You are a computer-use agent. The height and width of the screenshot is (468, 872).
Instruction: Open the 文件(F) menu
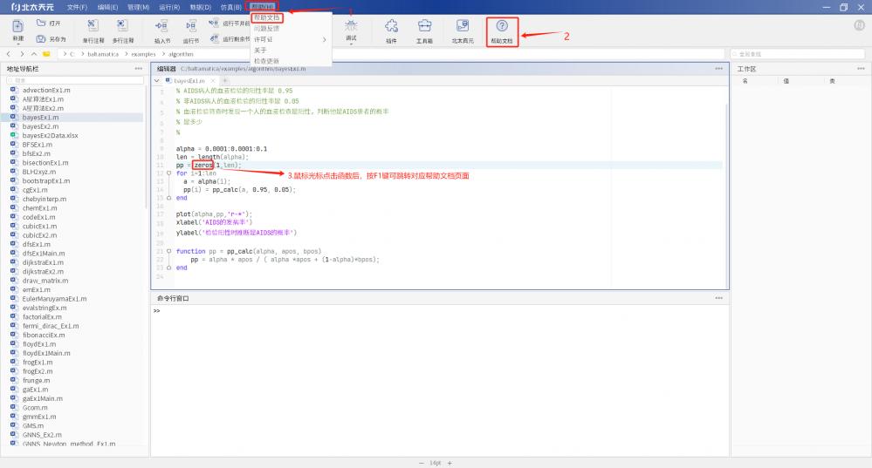pos(77,7)
